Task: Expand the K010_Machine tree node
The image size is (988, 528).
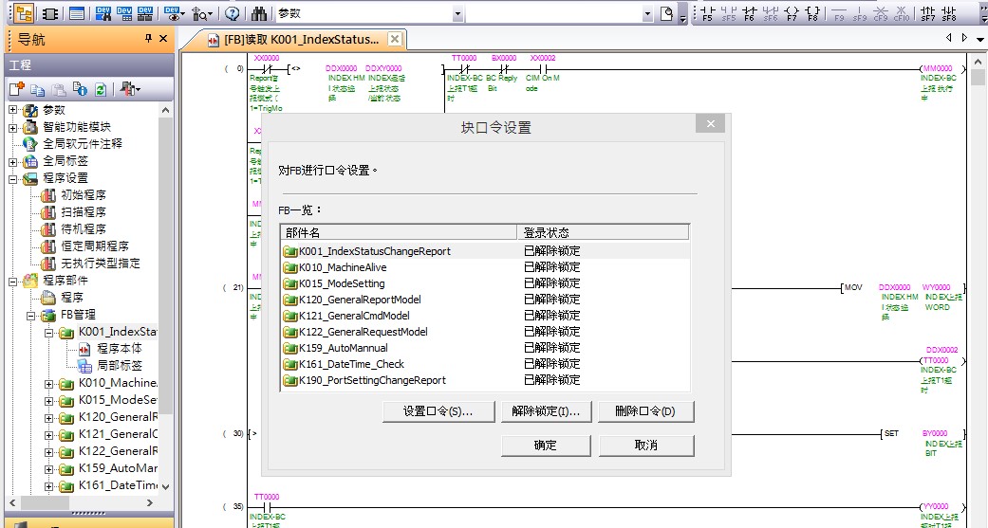Action: click(x=49, y=383)
